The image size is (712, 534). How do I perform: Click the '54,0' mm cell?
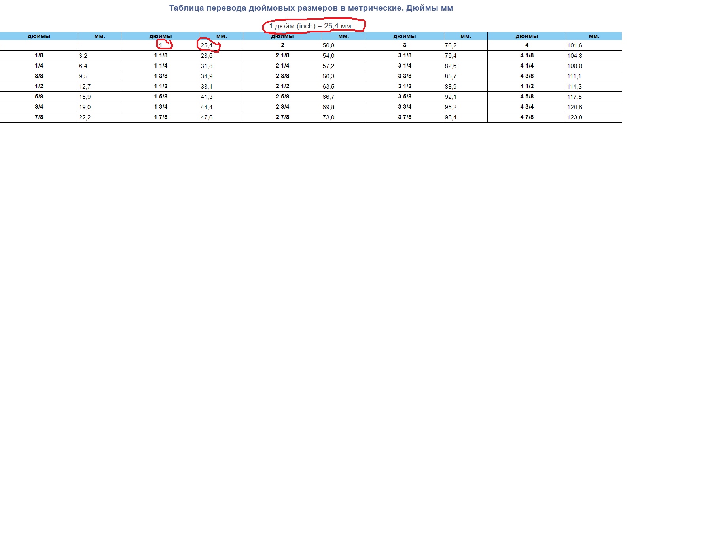point(343,55)
